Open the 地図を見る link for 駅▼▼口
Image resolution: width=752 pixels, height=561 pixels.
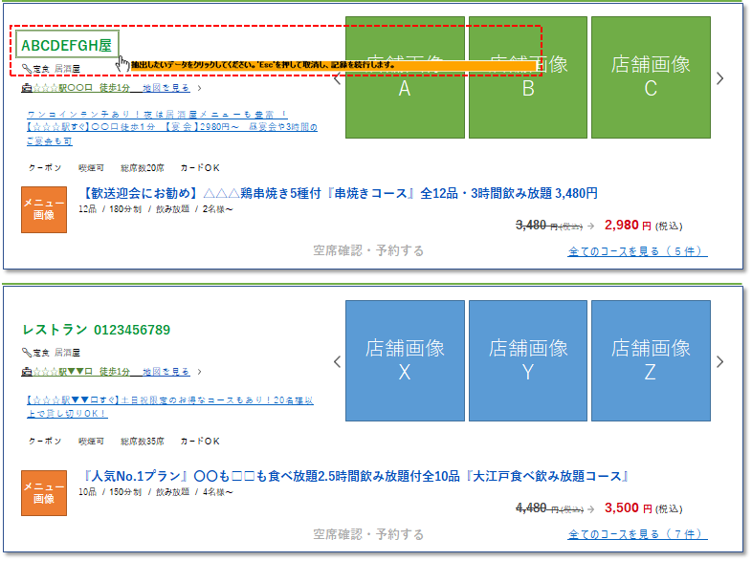[x=166, y=371]
